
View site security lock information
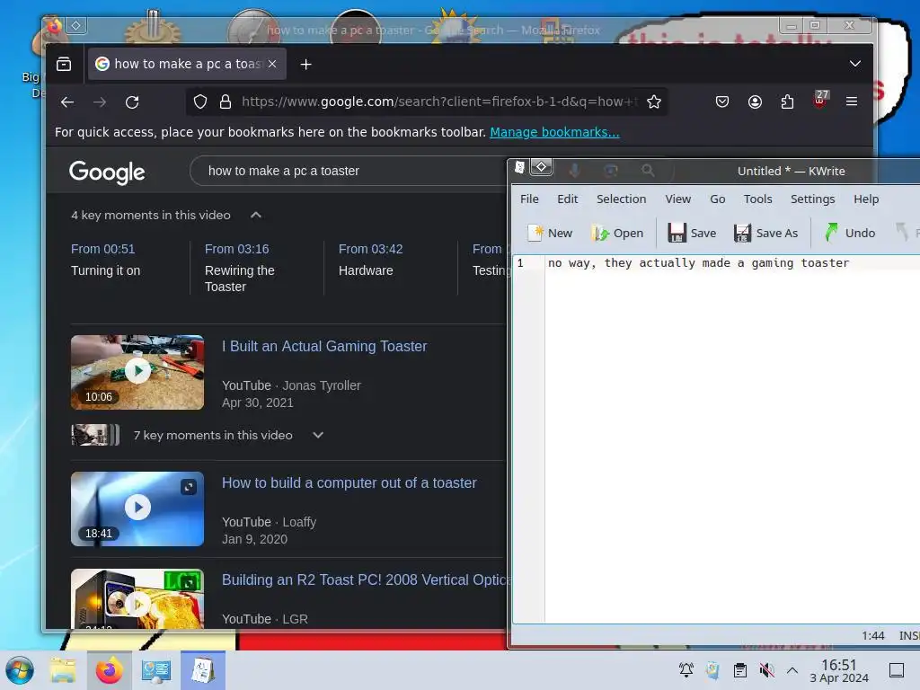pos(226,102)
